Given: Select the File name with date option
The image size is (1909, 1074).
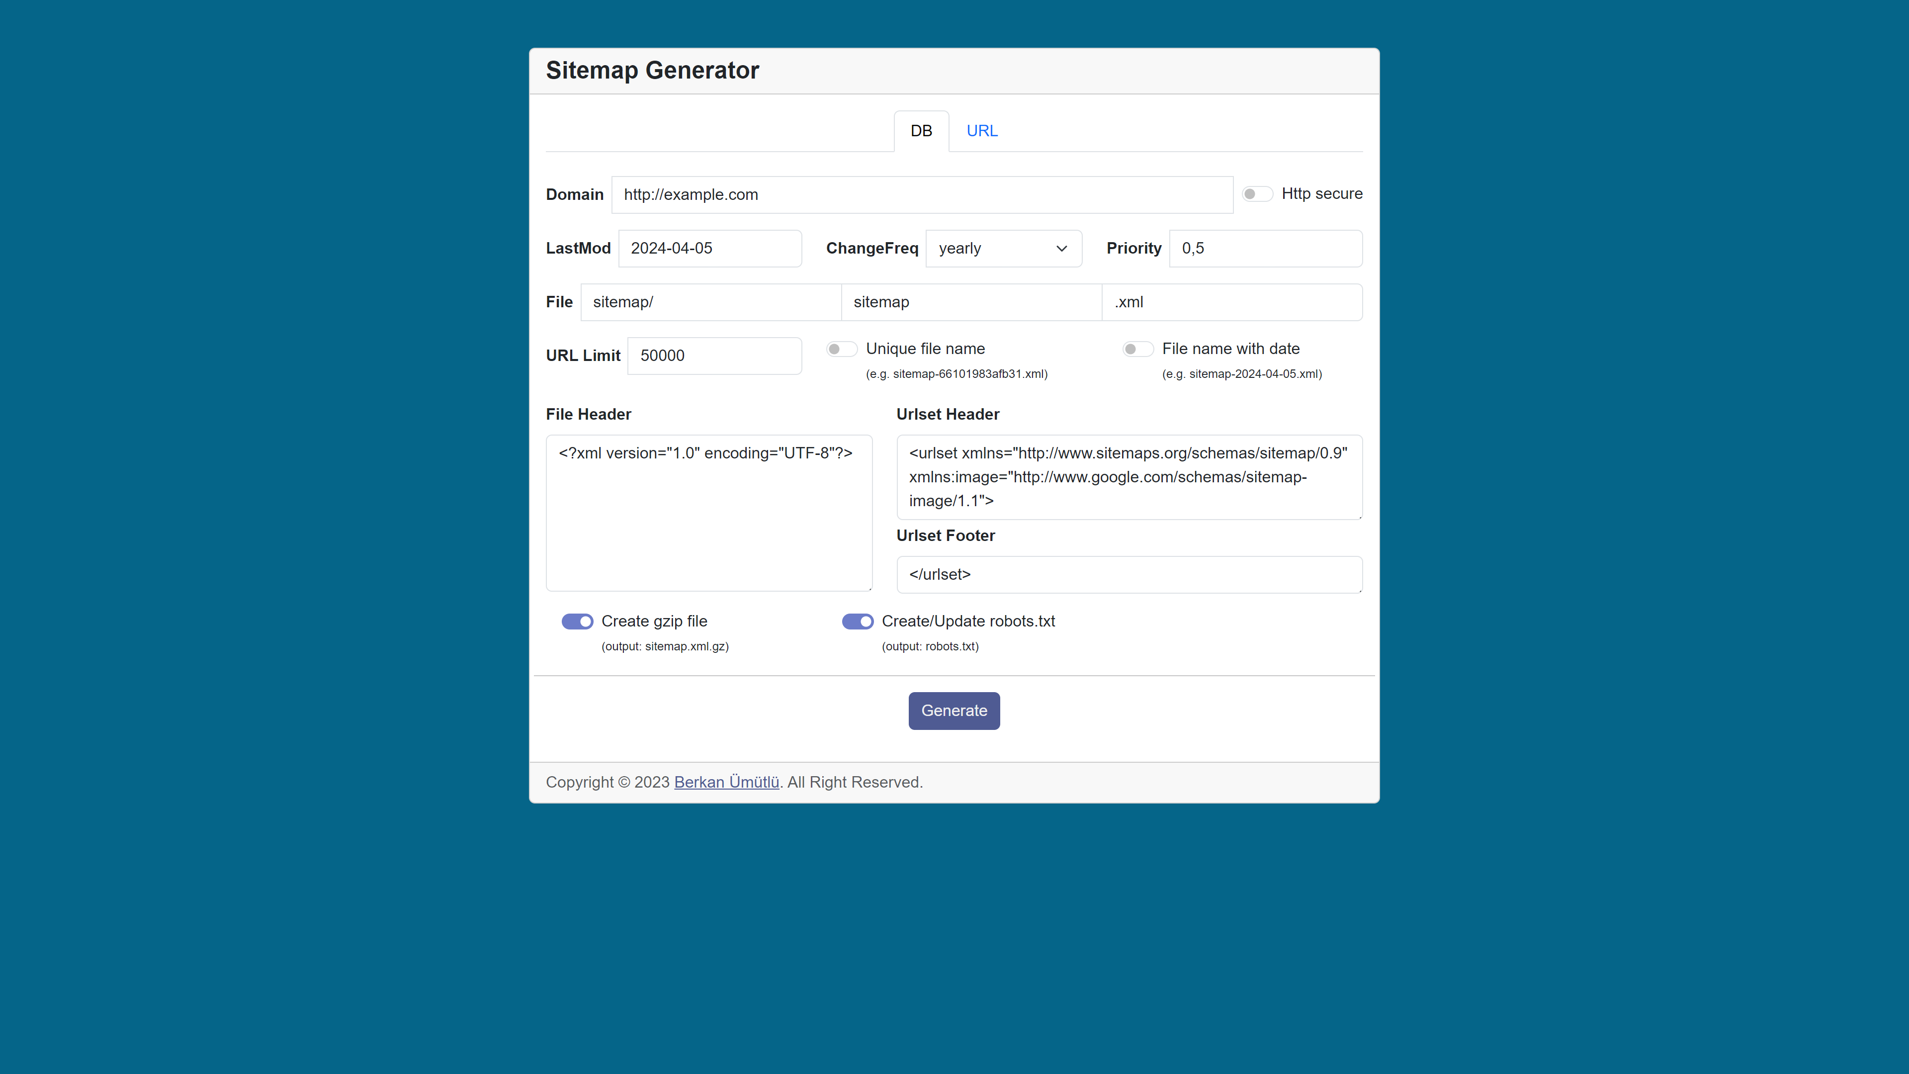Looking at the screenshot, I should coord(1137,348).
